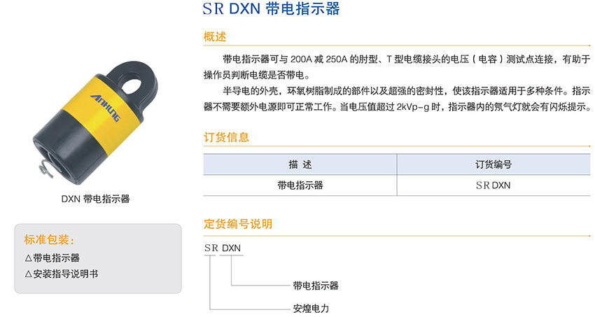Click the ANHUNG logo on the yellow band
595x317 pixels.
click(x=106, y=108)
